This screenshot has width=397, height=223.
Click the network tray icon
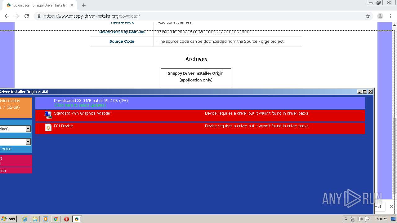pos(353,219)
